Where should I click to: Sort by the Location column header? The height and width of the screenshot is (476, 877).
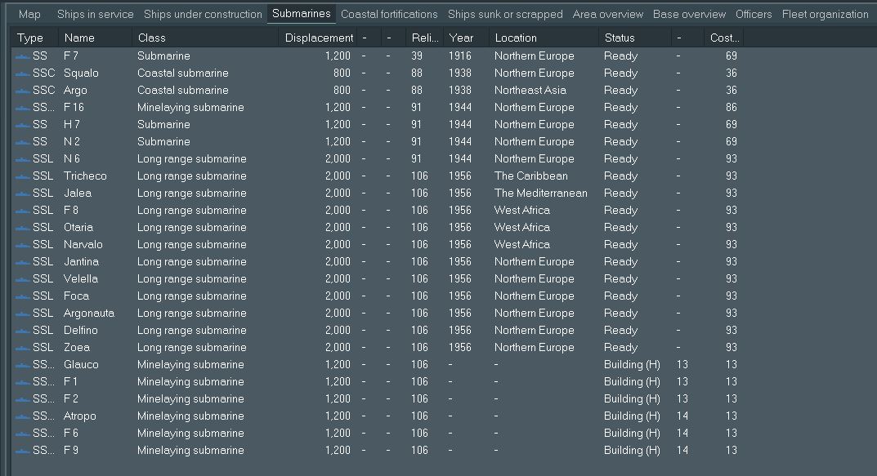544,38
